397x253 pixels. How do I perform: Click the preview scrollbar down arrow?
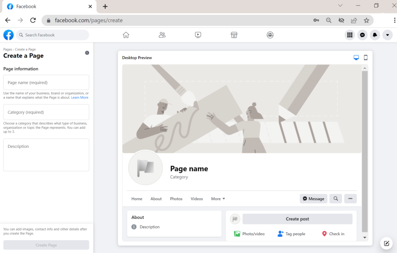click(364, 237)
